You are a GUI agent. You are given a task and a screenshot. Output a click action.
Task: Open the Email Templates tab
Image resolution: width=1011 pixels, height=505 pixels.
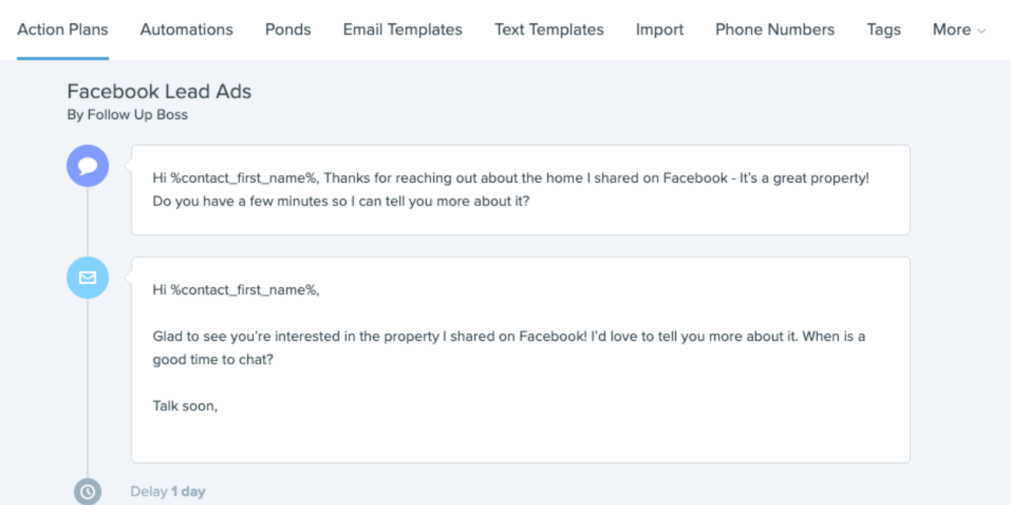[402, 30]
